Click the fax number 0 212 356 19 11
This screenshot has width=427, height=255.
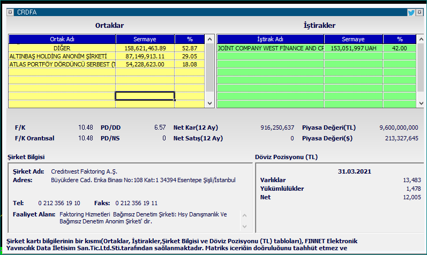click(136, 203)
